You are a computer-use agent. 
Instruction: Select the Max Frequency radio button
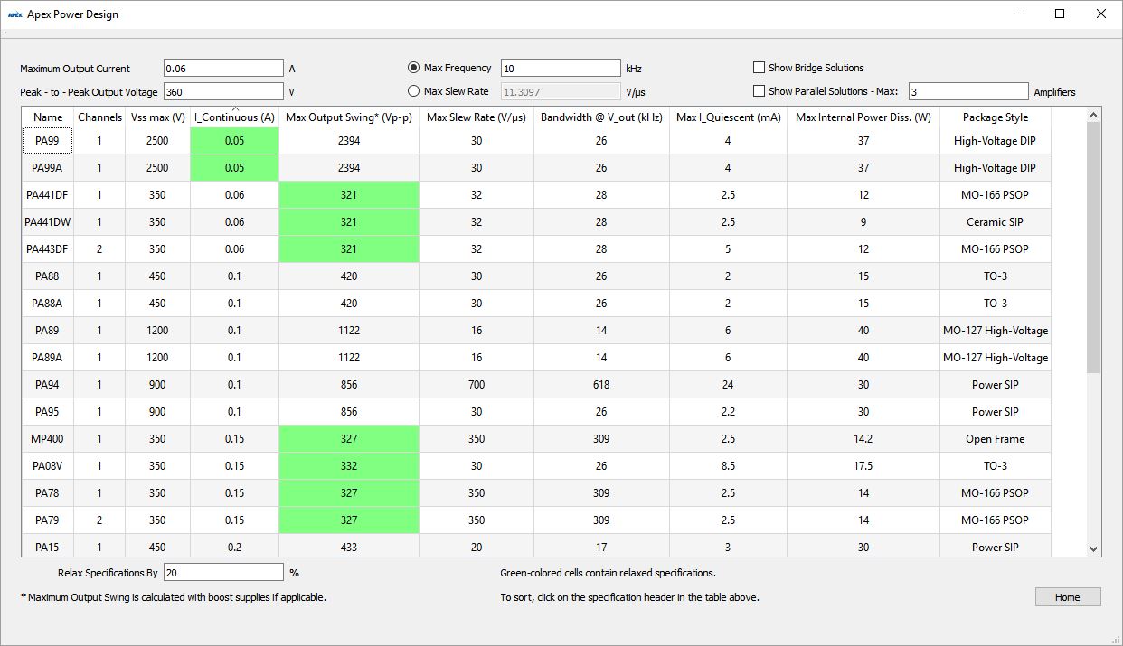(414, 68)
